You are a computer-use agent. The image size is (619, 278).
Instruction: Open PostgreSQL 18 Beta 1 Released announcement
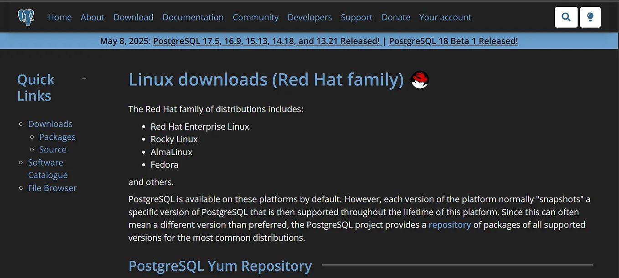pos(453,40)
